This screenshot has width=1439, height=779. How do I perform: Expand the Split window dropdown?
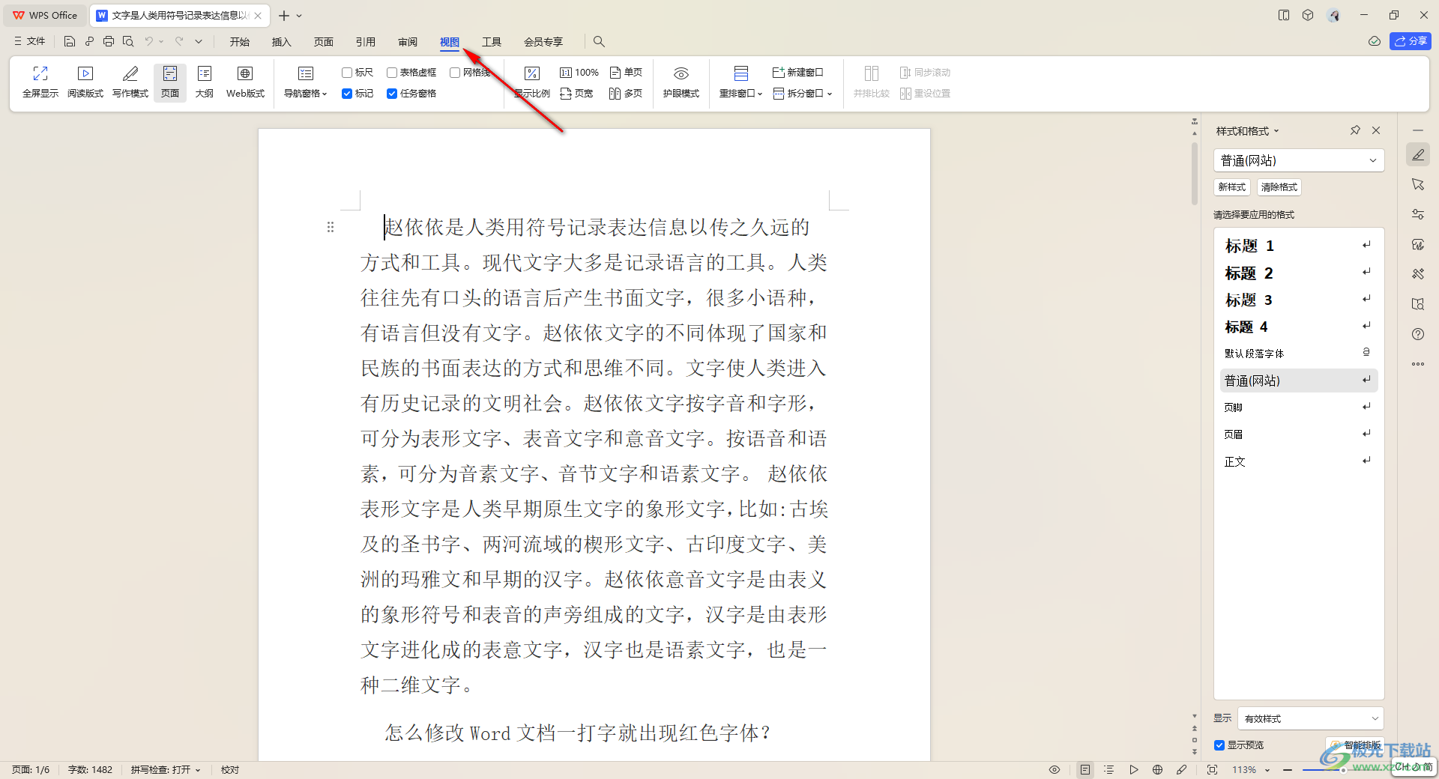coord(803,94)
